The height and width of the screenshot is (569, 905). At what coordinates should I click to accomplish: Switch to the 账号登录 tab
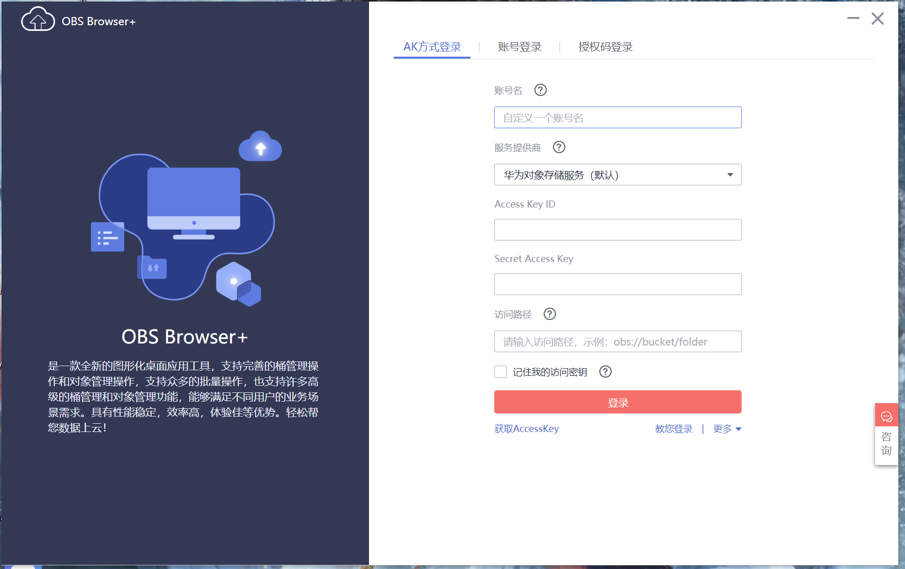519,47
